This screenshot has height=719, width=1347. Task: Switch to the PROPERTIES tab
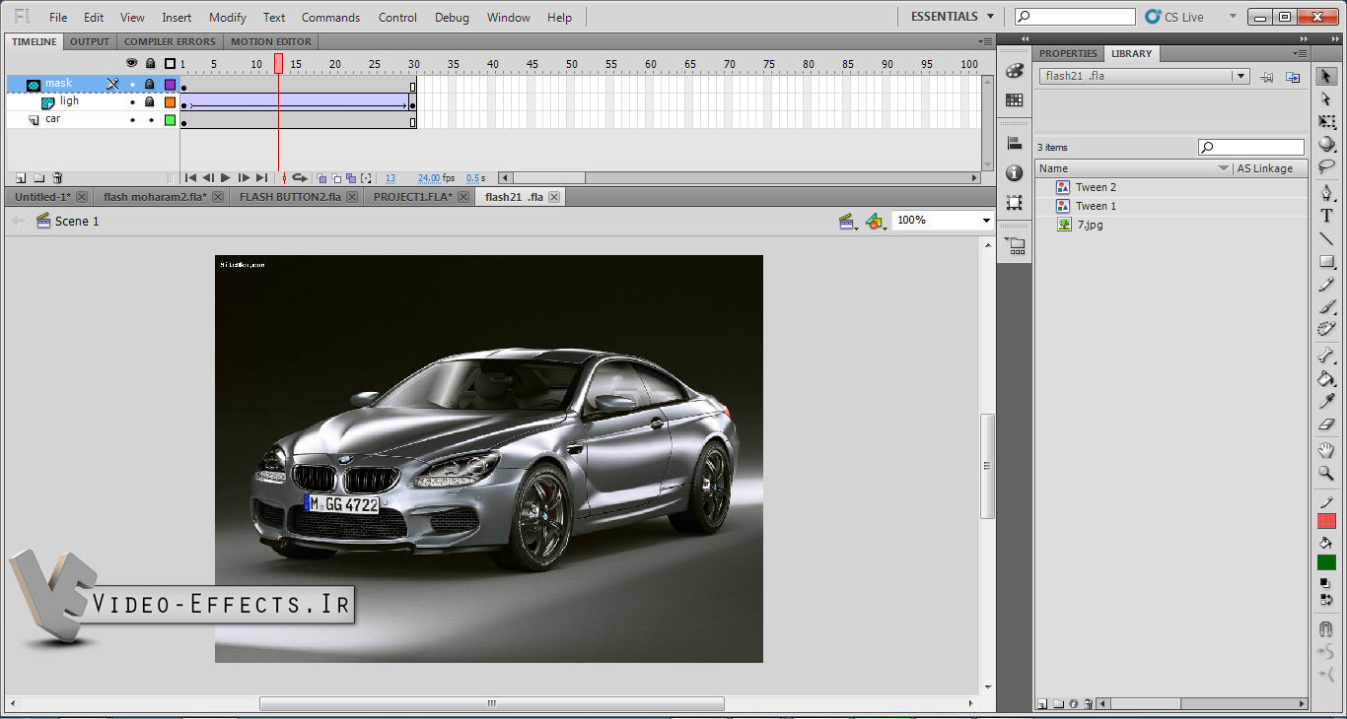[1068, 53]
